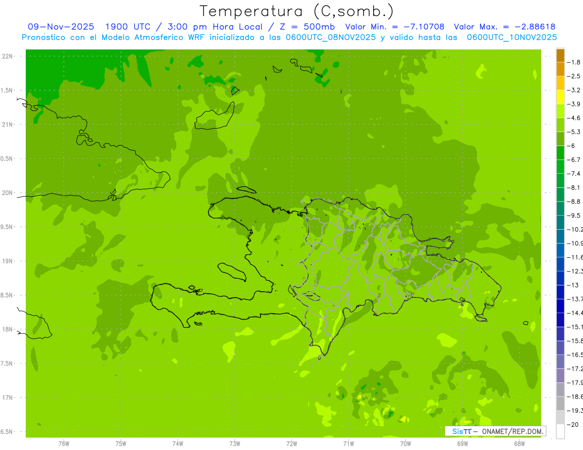Pick the white bottom swatch below -20
The height and width of the screenshot is (450, 583).
coord(561,431)
